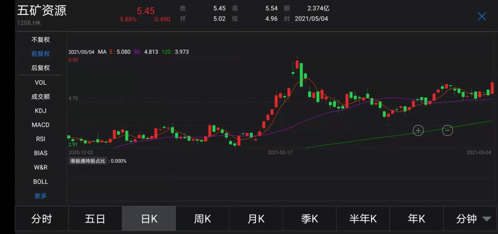
Task: Click the large red price 5.45
Action: click(x=146, y=11)
